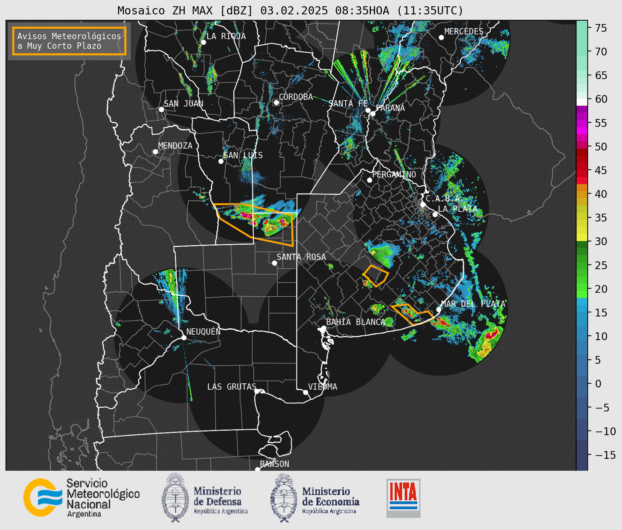Click the Las Grutas city dot
This screenshot has width=622, height=530.
point(257,391)
